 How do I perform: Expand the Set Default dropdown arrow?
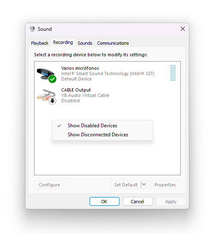144,185
